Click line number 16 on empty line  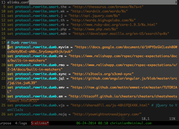(3, 38)
